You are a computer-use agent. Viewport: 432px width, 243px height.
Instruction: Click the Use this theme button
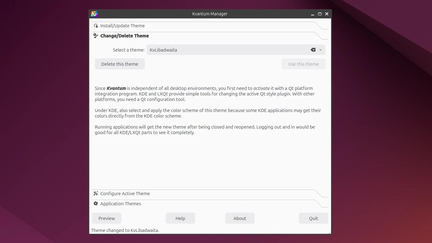tap(303, 64)
